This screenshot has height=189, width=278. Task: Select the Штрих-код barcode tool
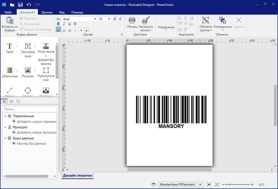click(9, 71)
